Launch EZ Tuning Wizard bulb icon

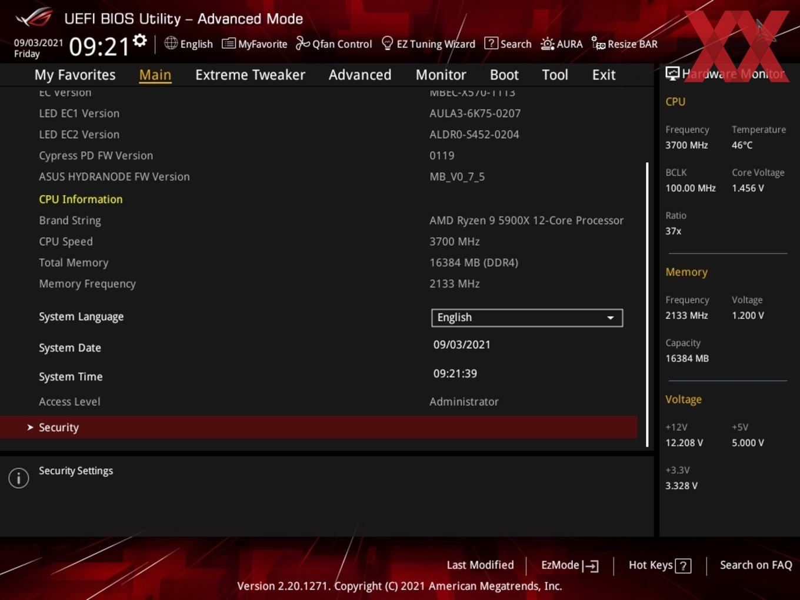tap(387, 43)
